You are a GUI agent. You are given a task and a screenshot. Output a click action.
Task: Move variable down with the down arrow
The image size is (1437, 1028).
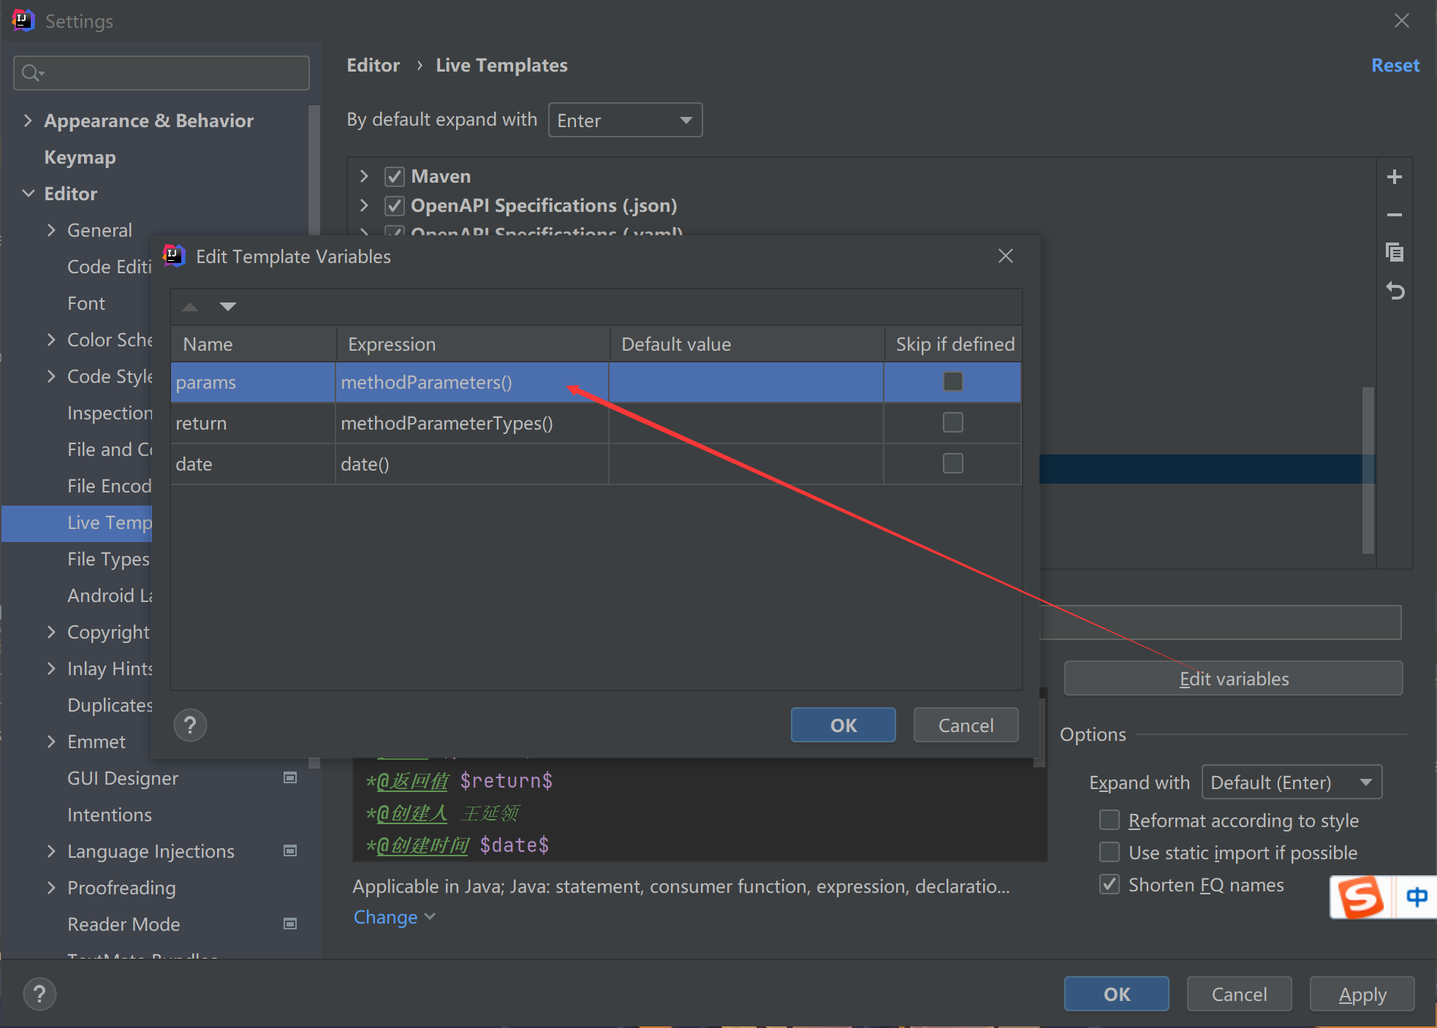[x=228, y=306]
